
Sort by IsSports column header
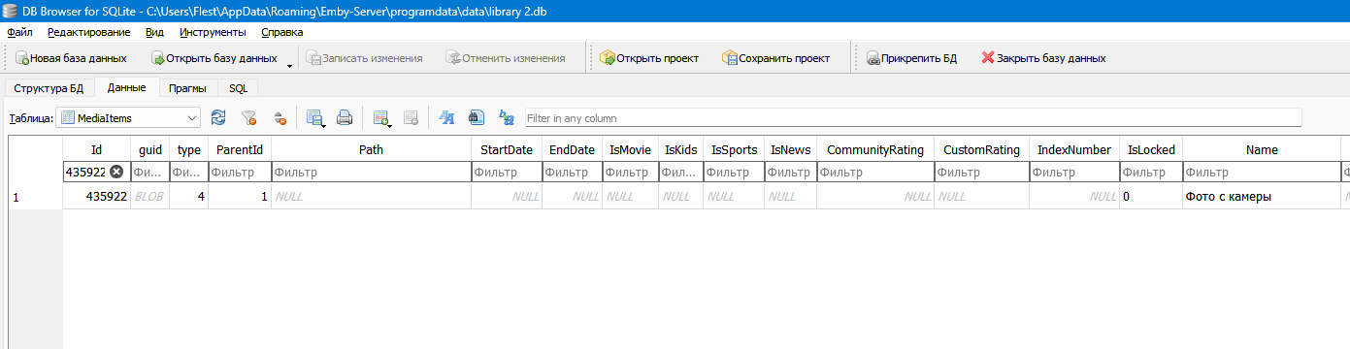click(734, 150)
